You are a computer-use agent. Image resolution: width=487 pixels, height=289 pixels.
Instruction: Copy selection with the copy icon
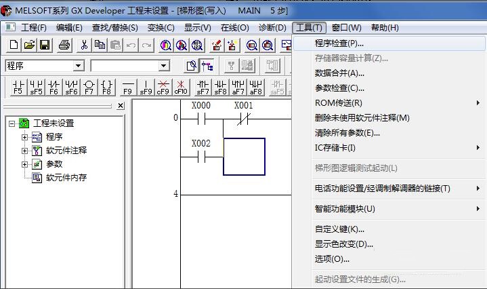[x=100, y=45]
